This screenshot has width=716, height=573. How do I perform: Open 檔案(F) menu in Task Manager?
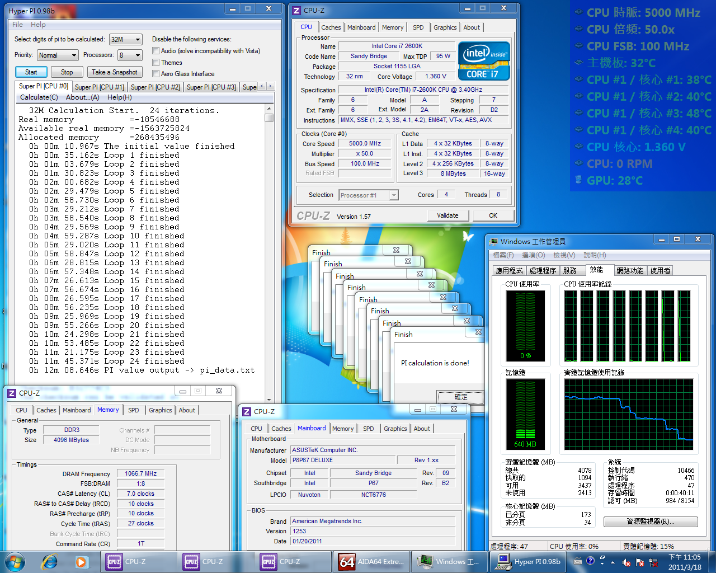pos(503,255)
